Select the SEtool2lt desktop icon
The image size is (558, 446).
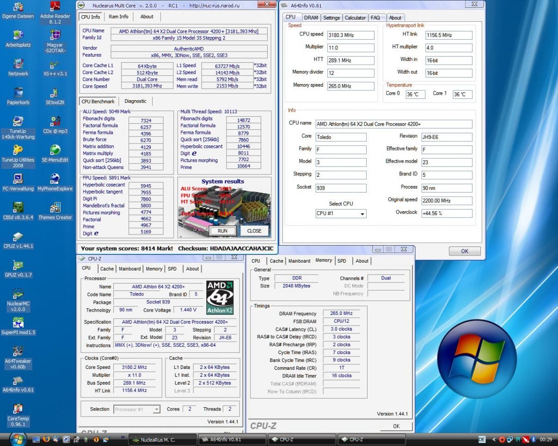(55, 96)
